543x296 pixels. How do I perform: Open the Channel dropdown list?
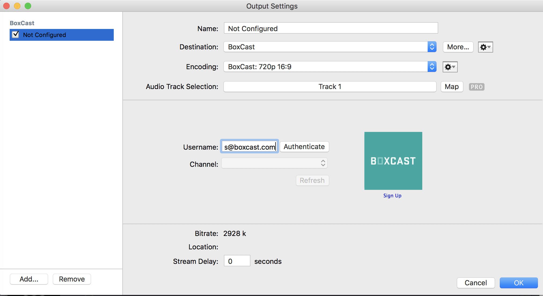click(274, 163)
